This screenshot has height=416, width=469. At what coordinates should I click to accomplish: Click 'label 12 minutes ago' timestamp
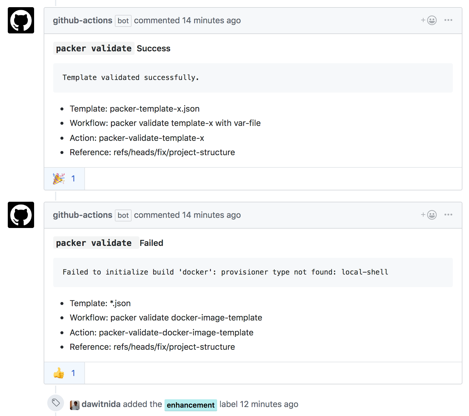click(259, 404)
